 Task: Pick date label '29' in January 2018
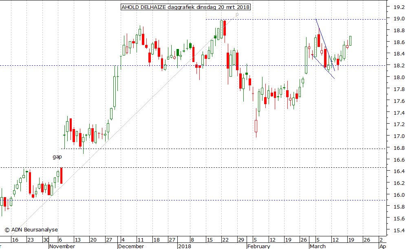pyautogui.click(x=241, y=240)
